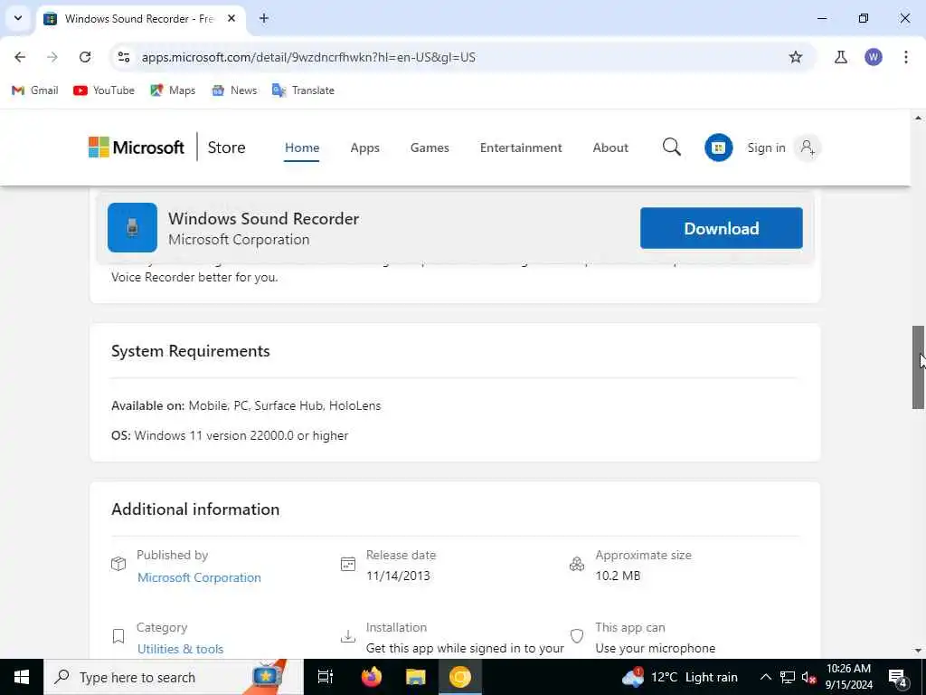The width and height of the screenshot is (926, 695).
Task: Click the Download button
Action: [x=721, y=228]
